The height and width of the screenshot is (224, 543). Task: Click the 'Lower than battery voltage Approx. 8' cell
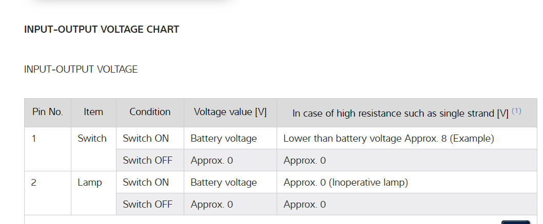389,139
